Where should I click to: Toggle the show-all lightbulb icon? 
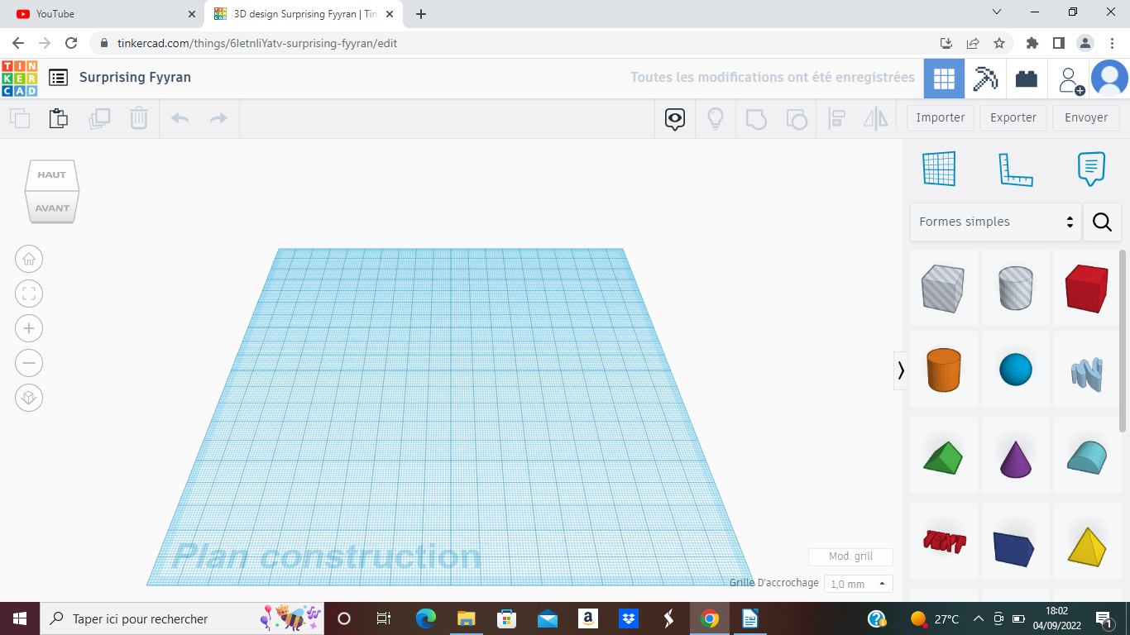click(716, 119)
